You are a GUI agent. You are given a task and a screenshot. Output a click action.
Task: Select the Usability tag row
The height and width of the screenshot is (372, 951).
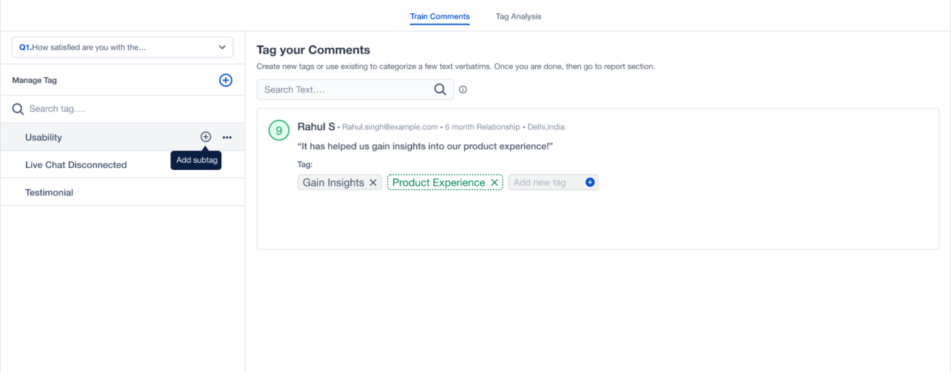click(123, 137)
